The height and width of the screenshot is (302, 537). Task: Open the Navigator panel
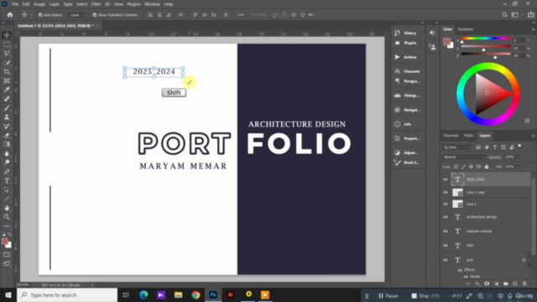pyautogui.click(x=407, y=110)
